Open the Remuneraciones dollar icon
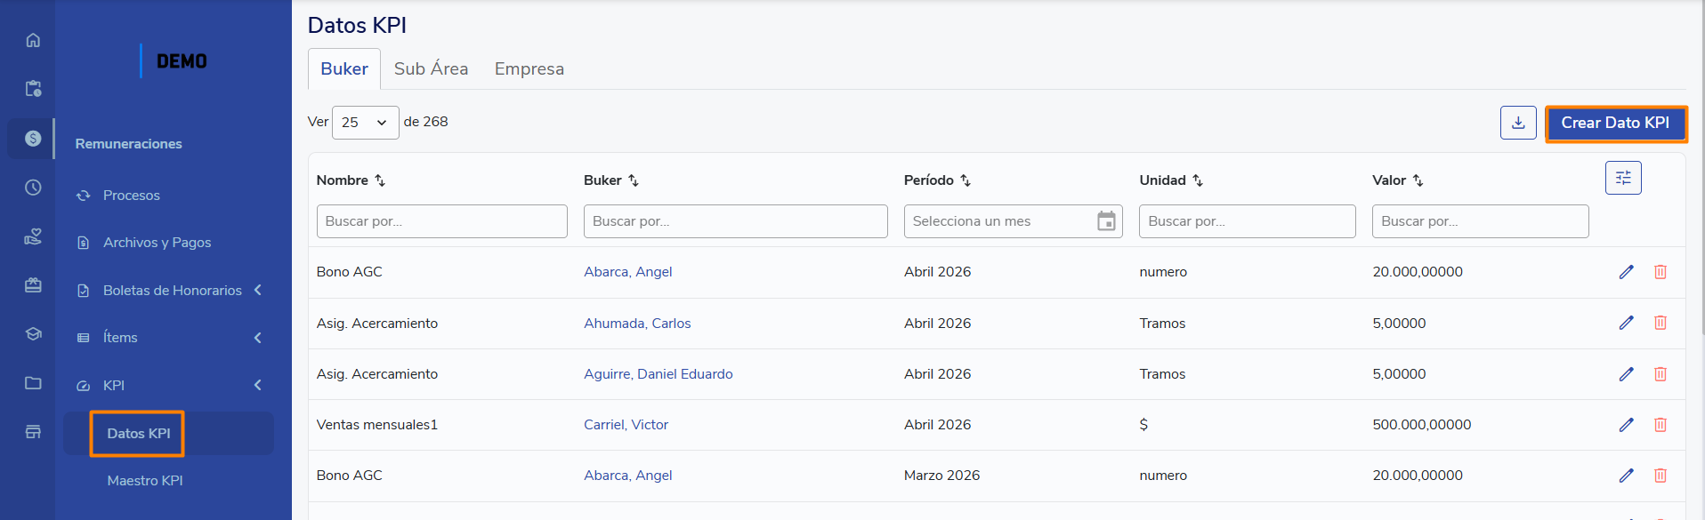Viewport: 1705px width, 520px height. [33, 139]
